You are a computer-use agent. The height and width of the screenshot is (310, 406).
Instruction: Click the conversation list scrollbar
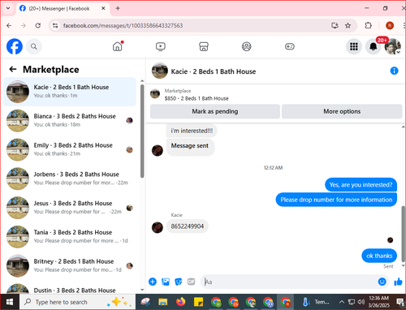click(142, 131)
